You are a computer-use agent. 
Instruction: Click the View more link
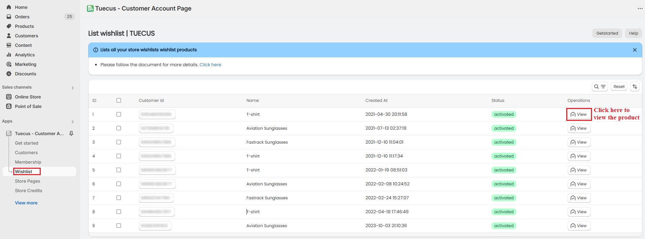[26, 203]
